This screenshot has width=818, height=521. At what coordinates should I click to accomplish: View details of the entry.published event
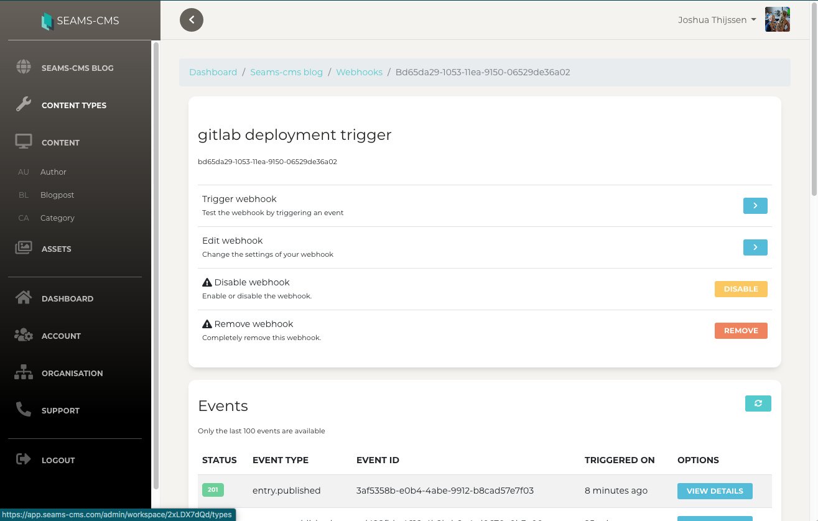pos(714,491)
